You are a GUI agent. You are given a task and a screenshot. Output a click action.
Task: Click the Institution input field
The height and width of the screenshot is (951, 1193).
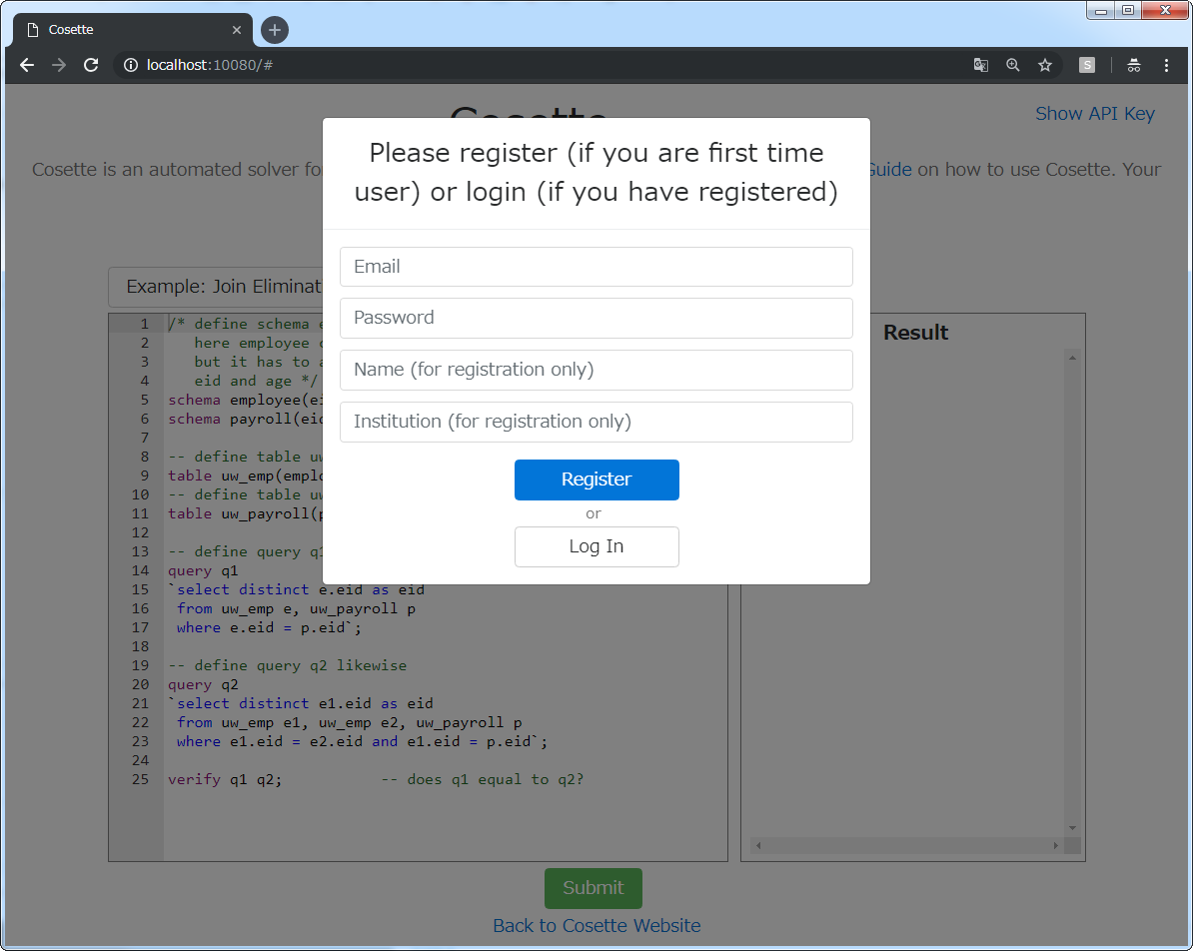coord(596,422)
